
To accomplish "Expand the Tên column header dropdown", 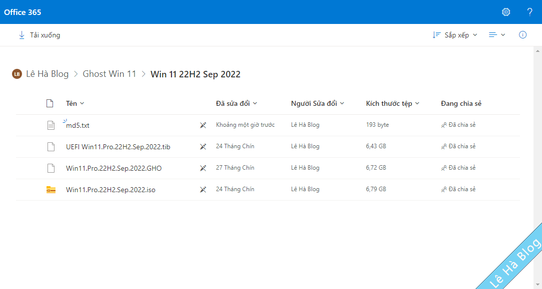I will click(x=74, y=103).
